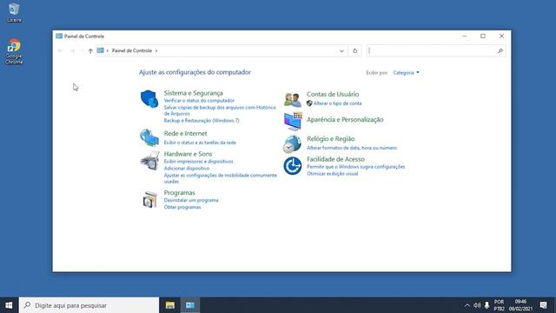Click Painel de Controle breadcrumb in address bar

132,50
